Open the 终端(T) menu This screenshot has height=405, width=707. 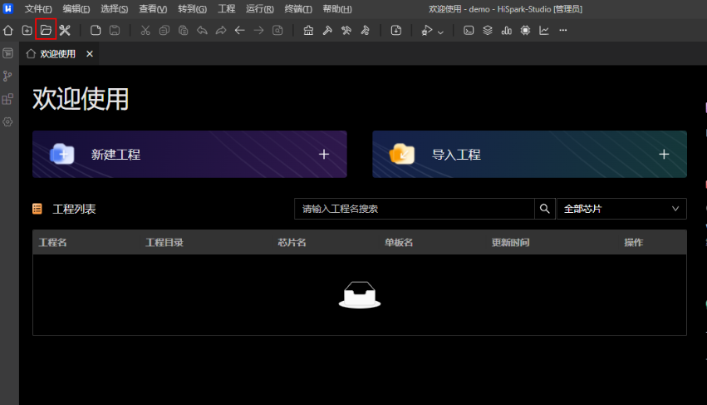pyautogui.click(x=297, y=9)
